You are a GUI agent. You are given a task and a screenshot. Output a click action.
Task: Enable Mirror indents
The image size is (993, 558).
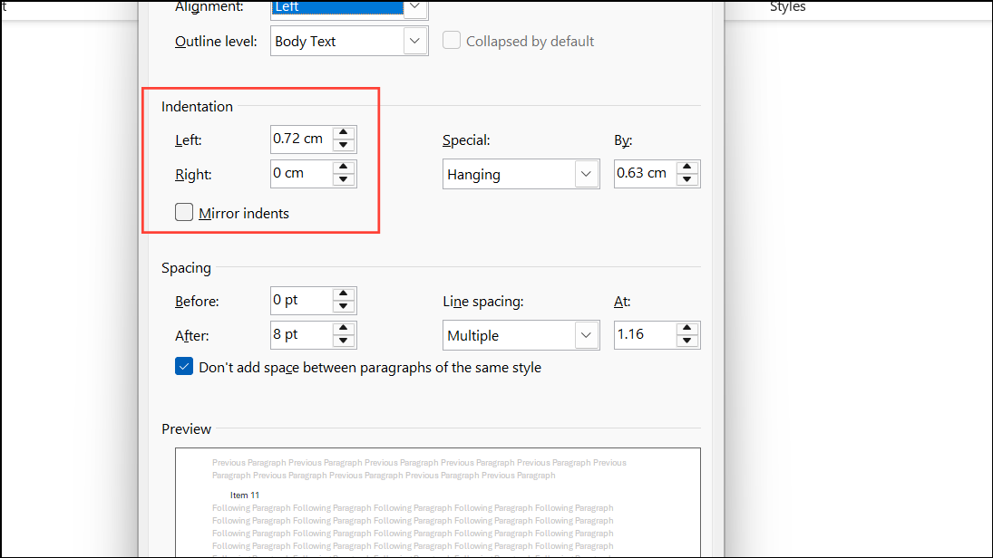184,212
